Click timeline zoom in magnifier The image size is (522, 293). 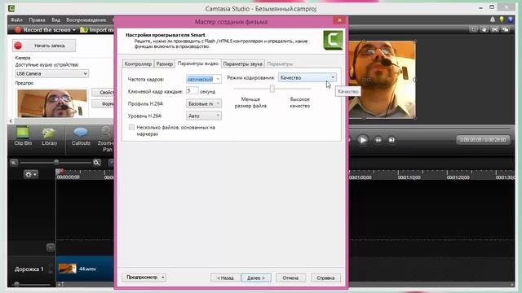(x=97, y=163)
